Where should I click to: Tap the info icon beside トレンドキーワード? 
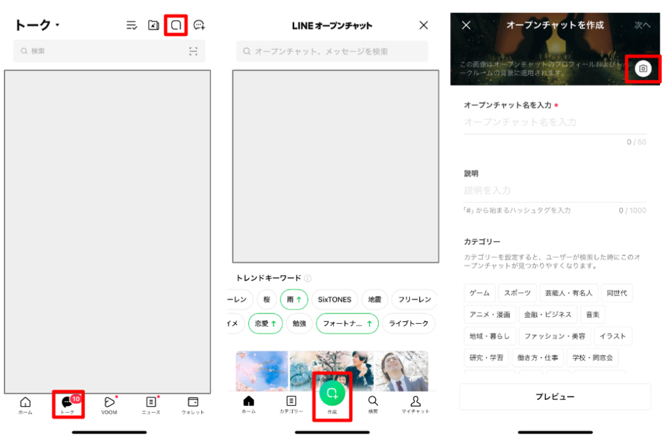tap(307, 278)
